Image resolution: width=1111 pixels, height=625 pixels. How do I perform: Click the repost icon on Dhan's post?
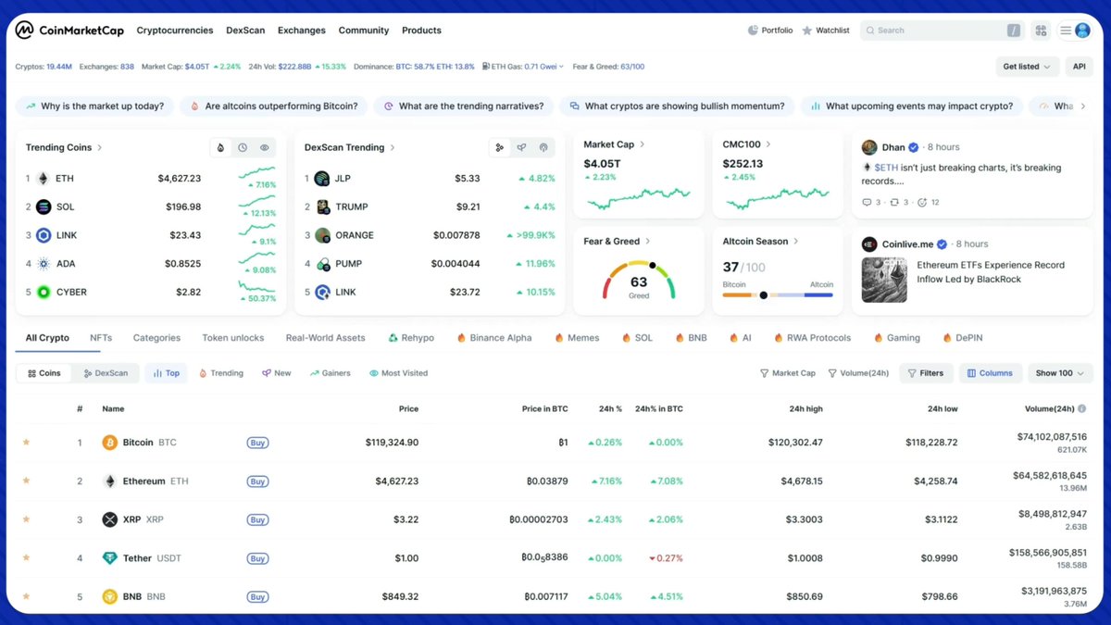[893, 202]
